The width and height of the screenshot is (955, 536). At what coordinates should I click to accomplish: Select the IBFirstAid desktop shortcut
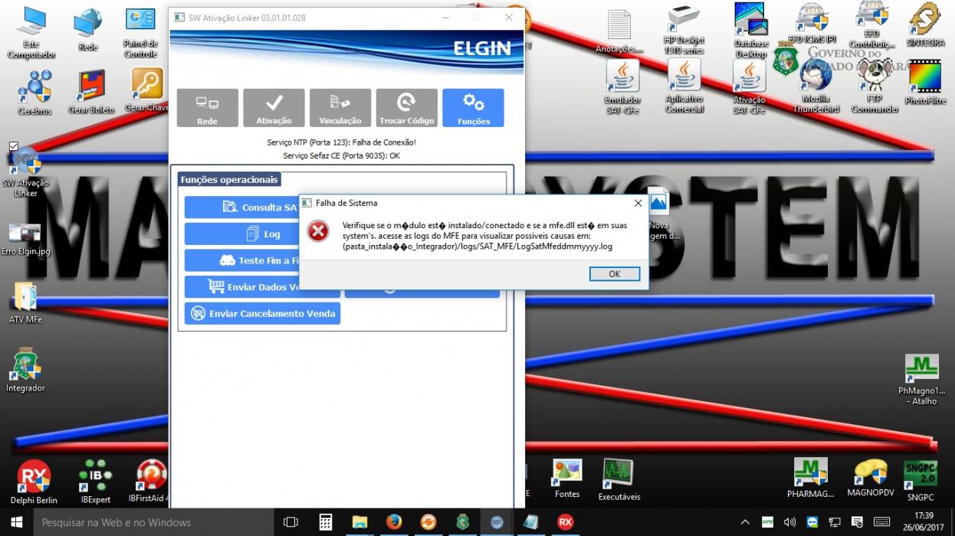point(150,482)
